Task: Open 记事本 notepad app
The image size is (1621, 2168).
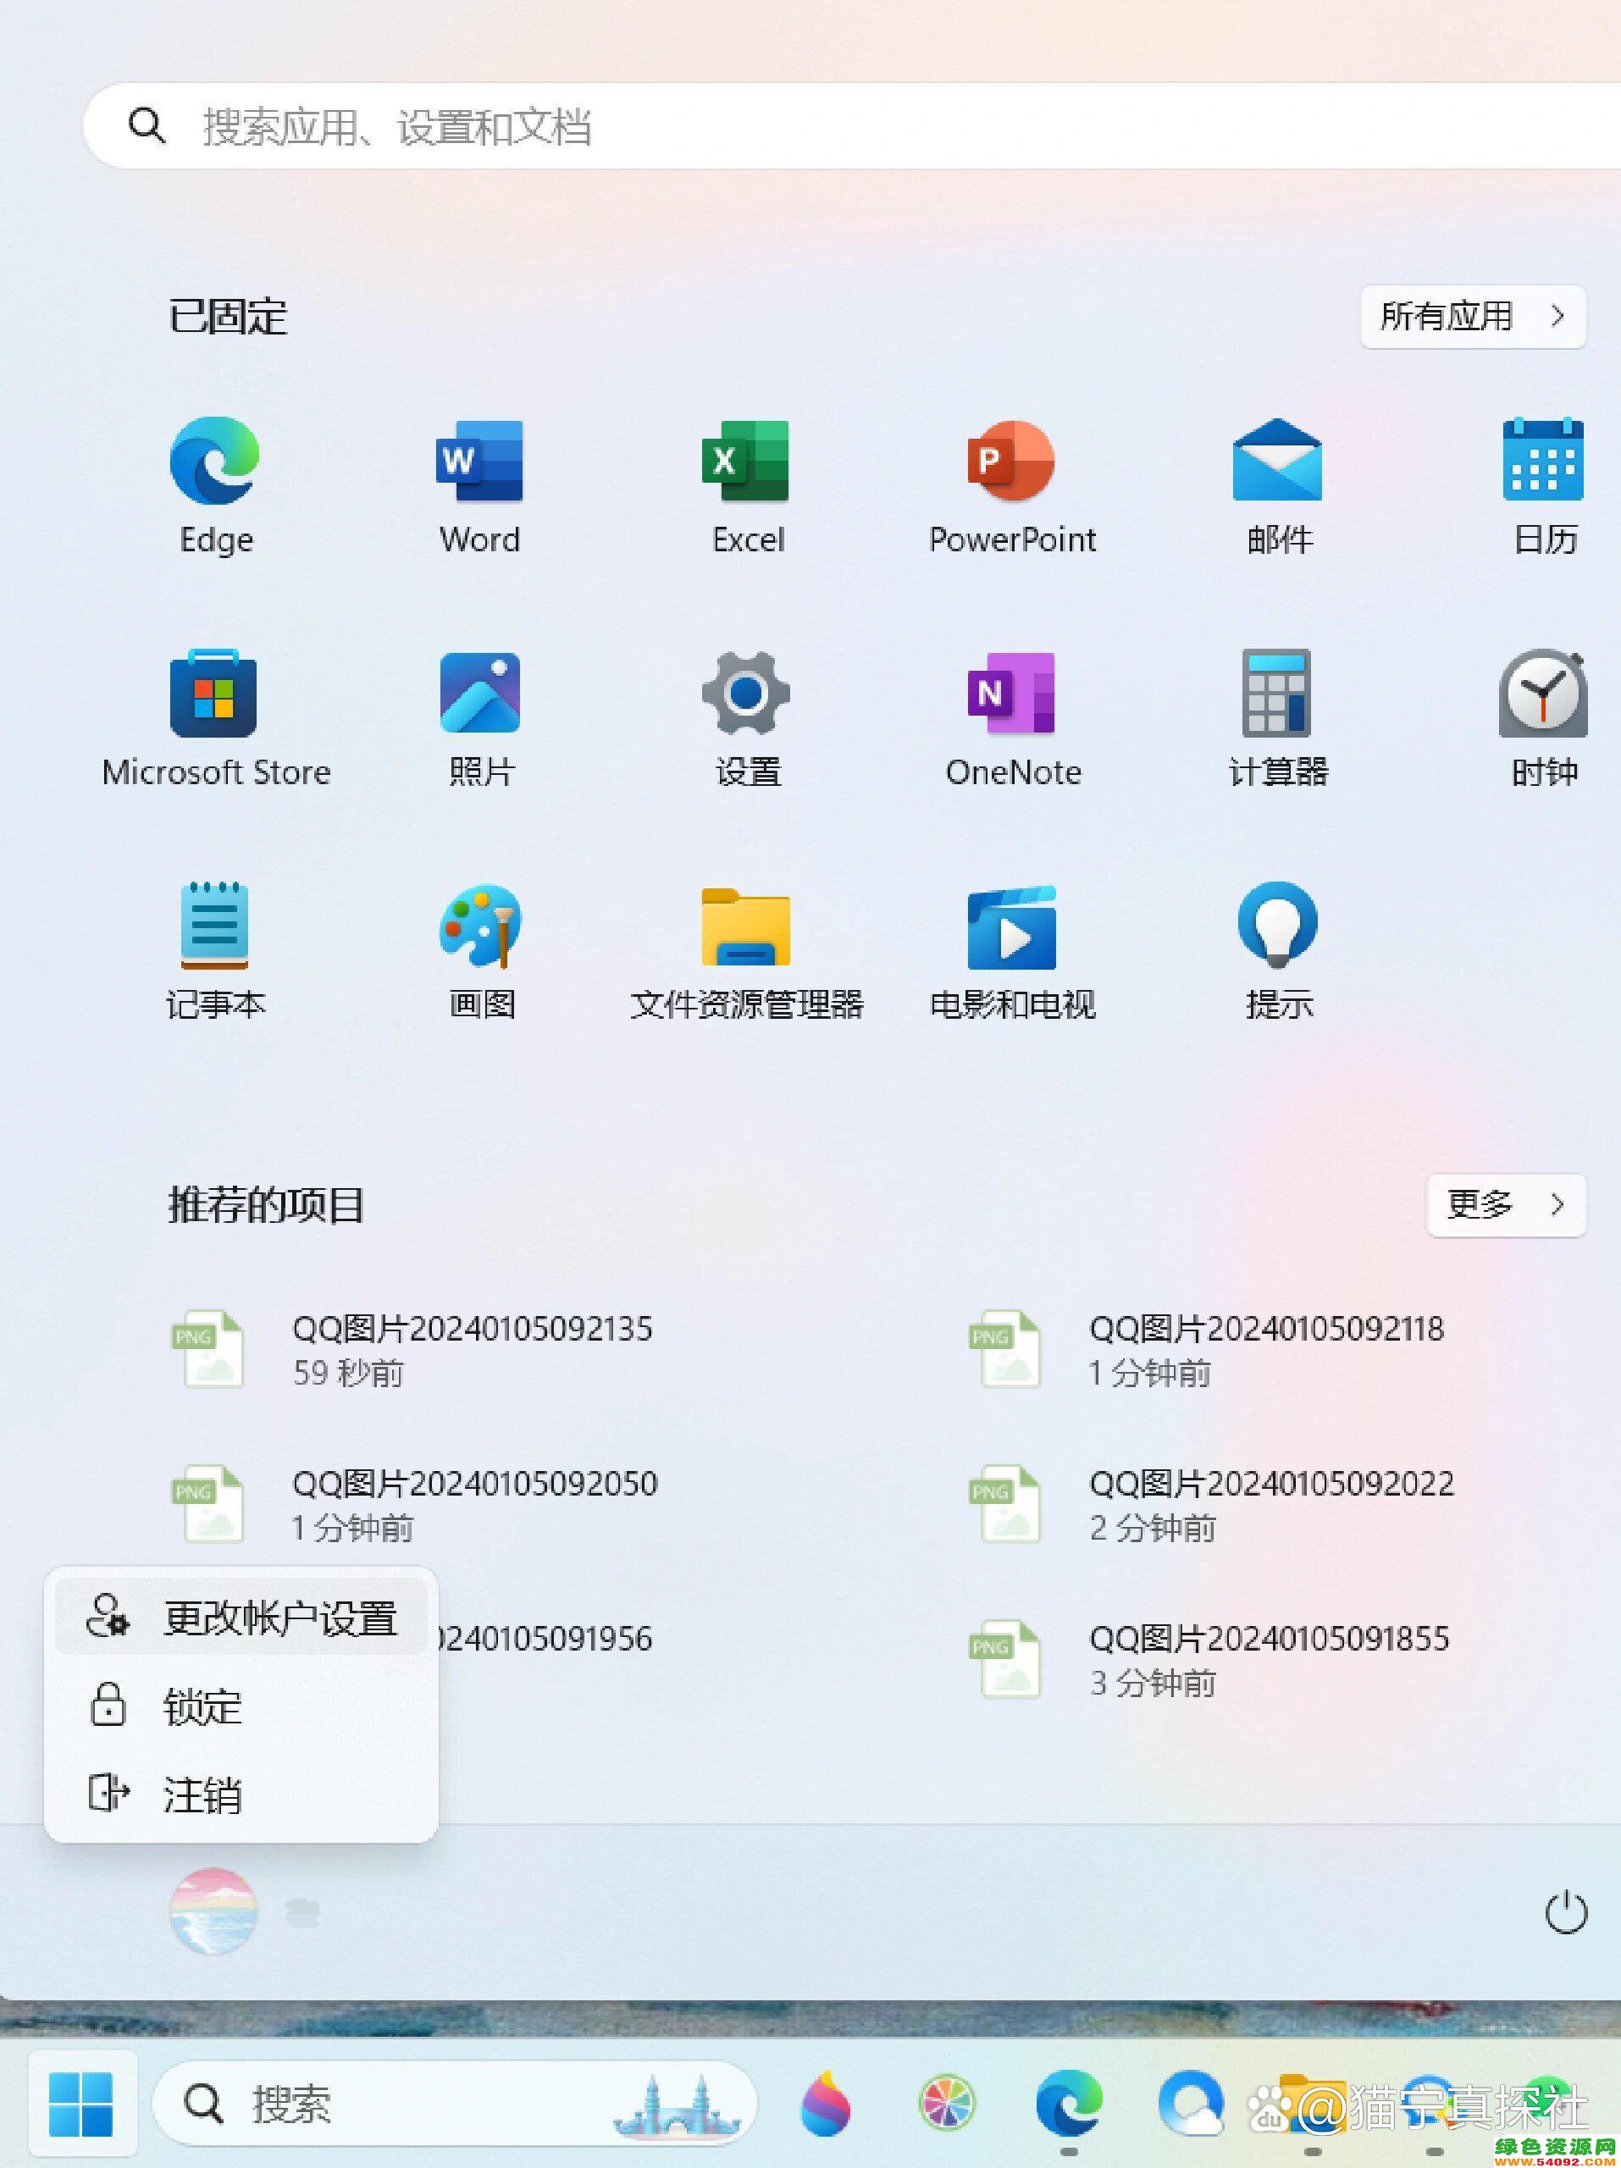Action: pyautogui.click(x=216, y=951)
